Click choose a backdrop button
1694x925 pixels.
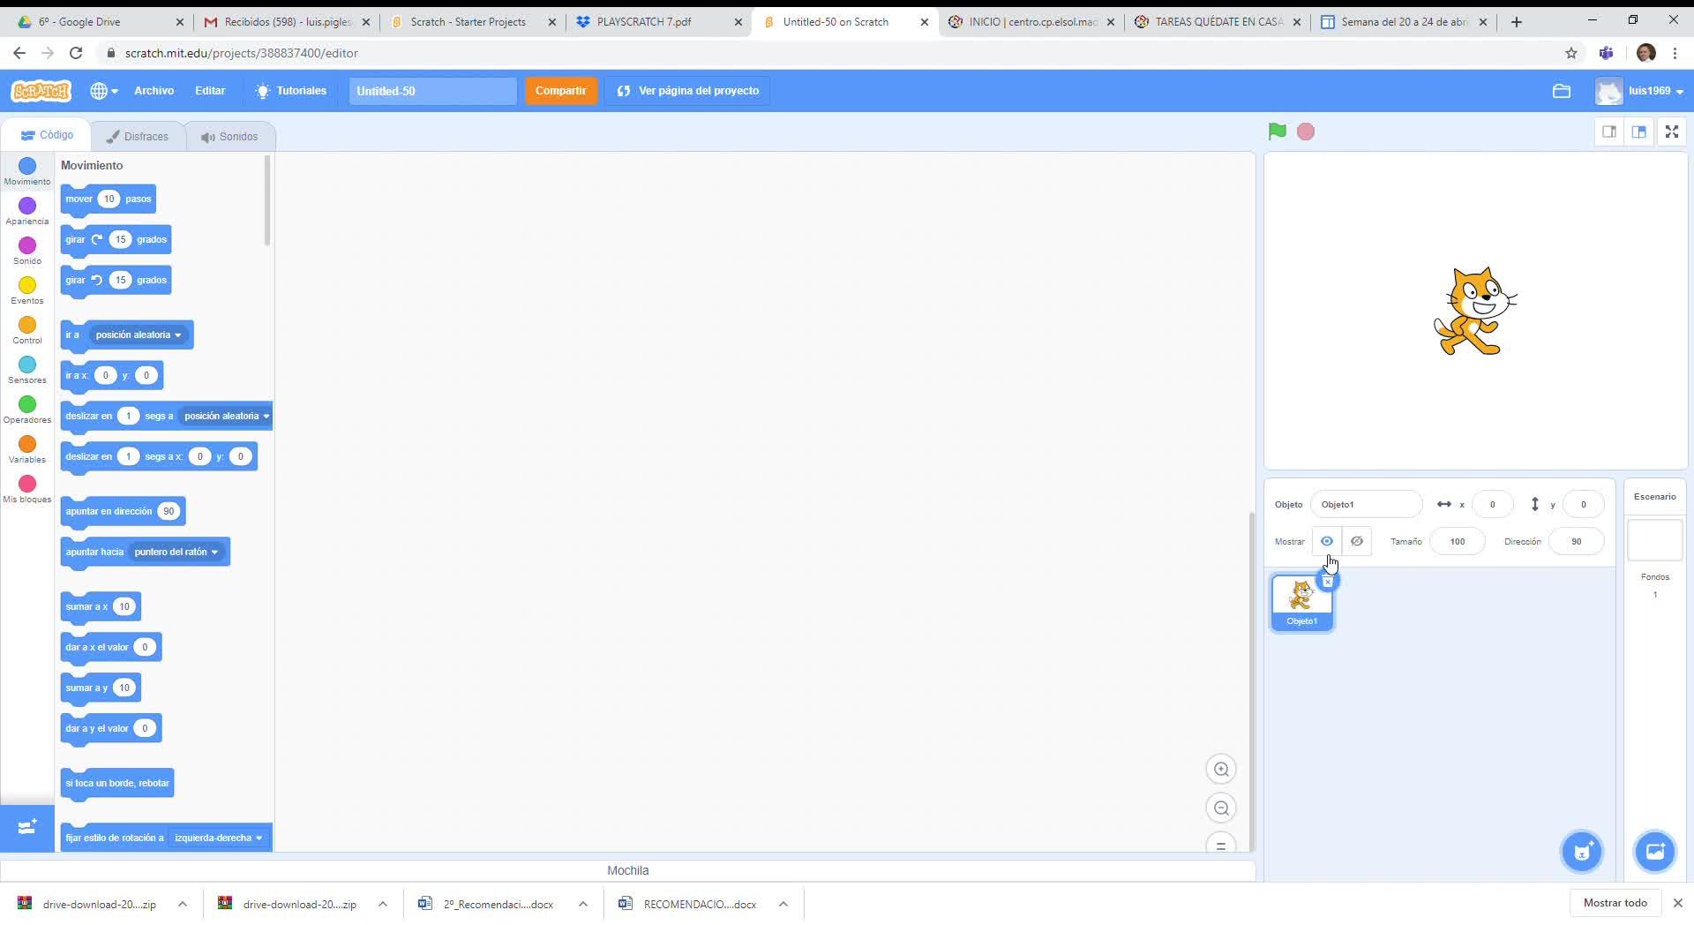click(1654, 852)
